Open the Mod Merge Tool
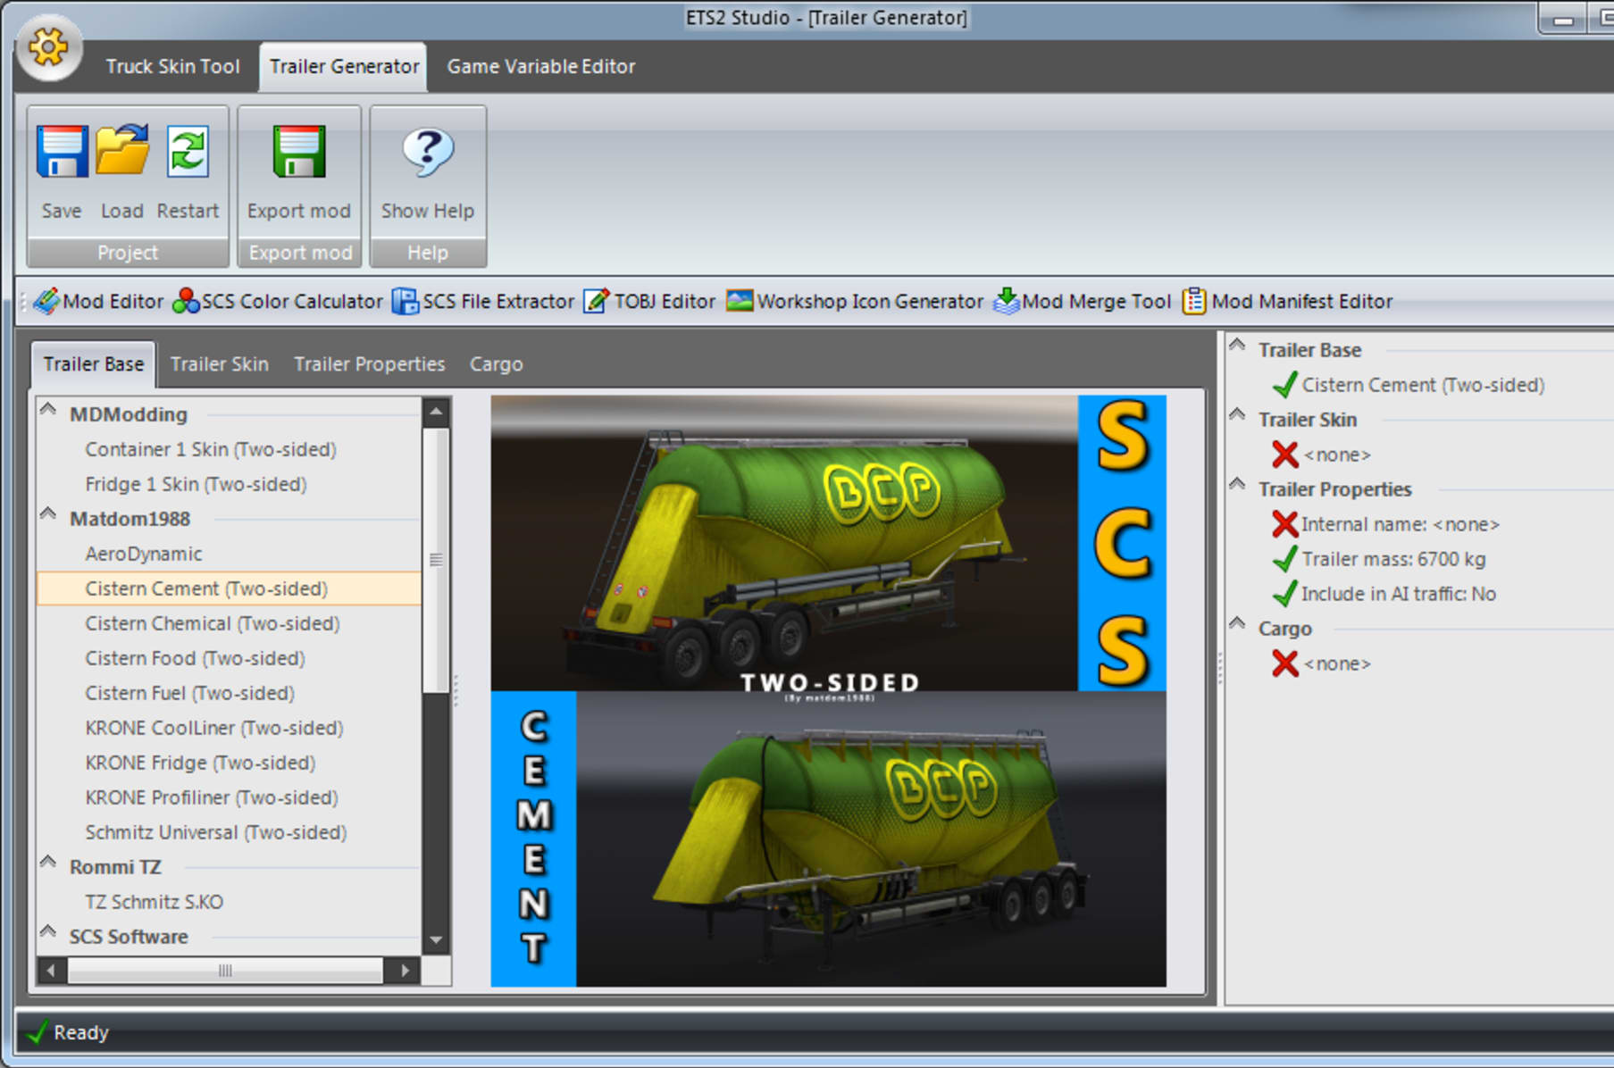Image resolution: width=1614 pixels, height=1068 pixels. coord(1082,301)
